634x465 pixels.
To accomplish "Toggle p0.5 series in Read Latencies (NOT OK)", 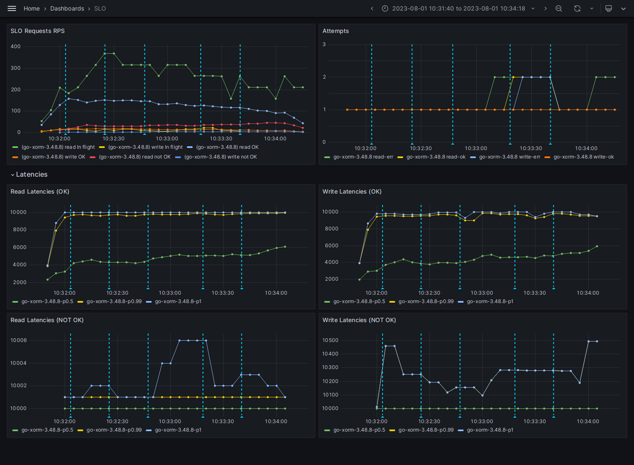I will tap(47, 430).
